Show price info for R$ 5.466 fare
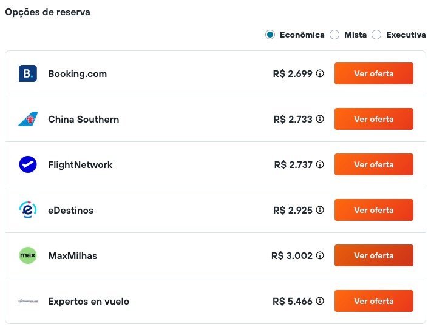 click(320, 301)
